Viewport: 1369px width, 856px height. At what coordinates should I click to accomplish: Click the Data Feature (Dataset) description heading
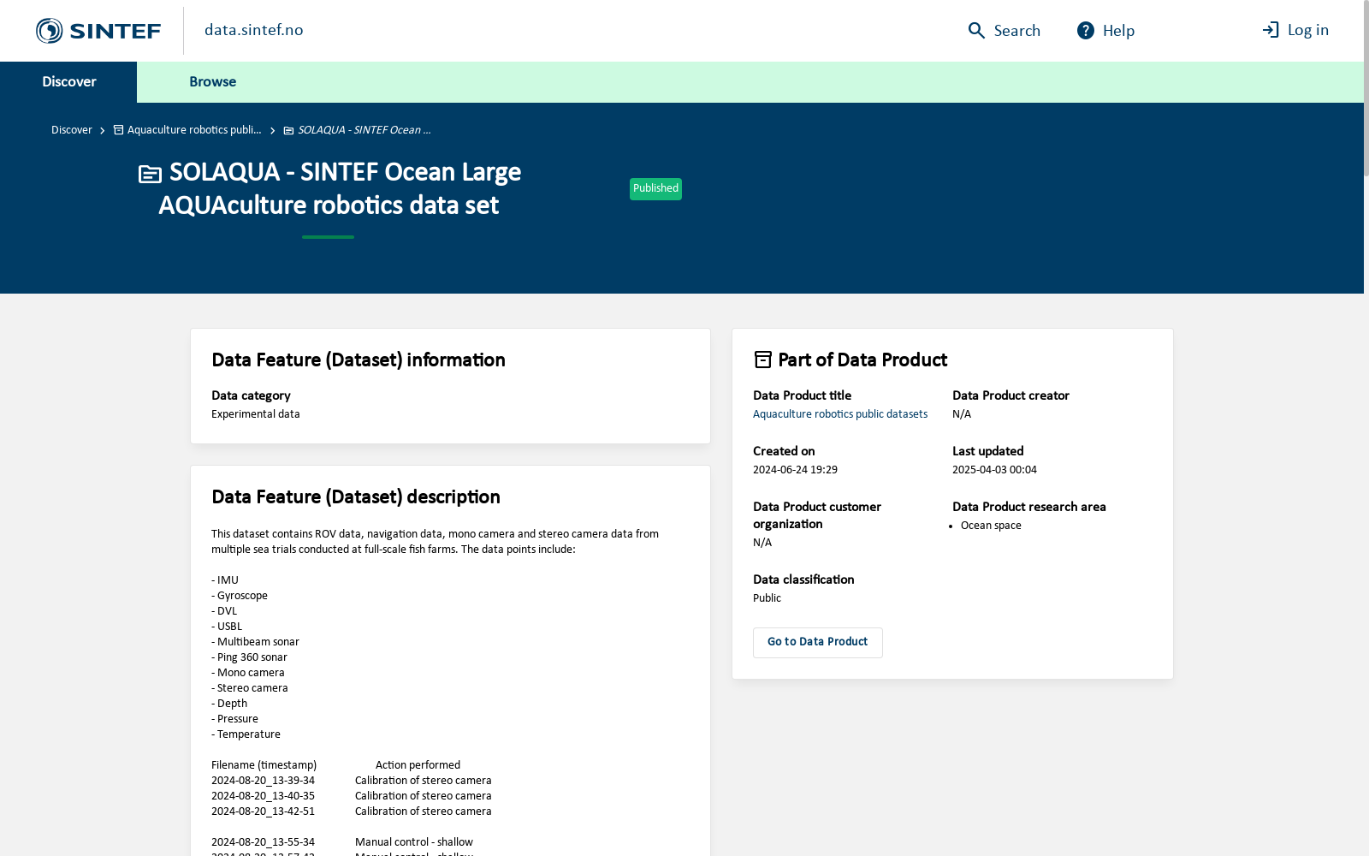356,497
